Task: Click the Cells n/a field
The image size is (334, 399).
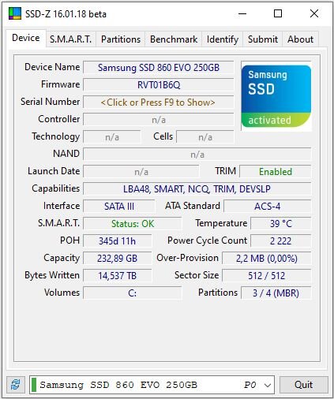Action: click(x=205, y=137)
